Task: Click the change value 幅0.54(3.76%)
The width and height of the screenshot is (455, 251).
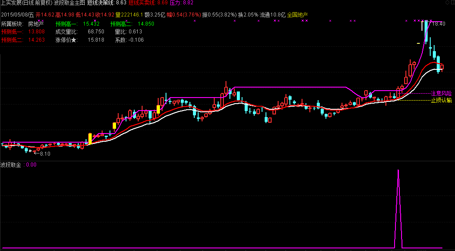Action: [x=184, y=15]
